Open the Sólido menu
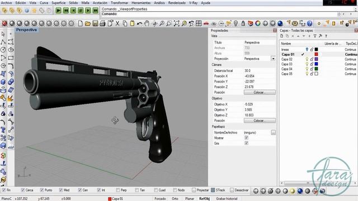 [73, 3]
